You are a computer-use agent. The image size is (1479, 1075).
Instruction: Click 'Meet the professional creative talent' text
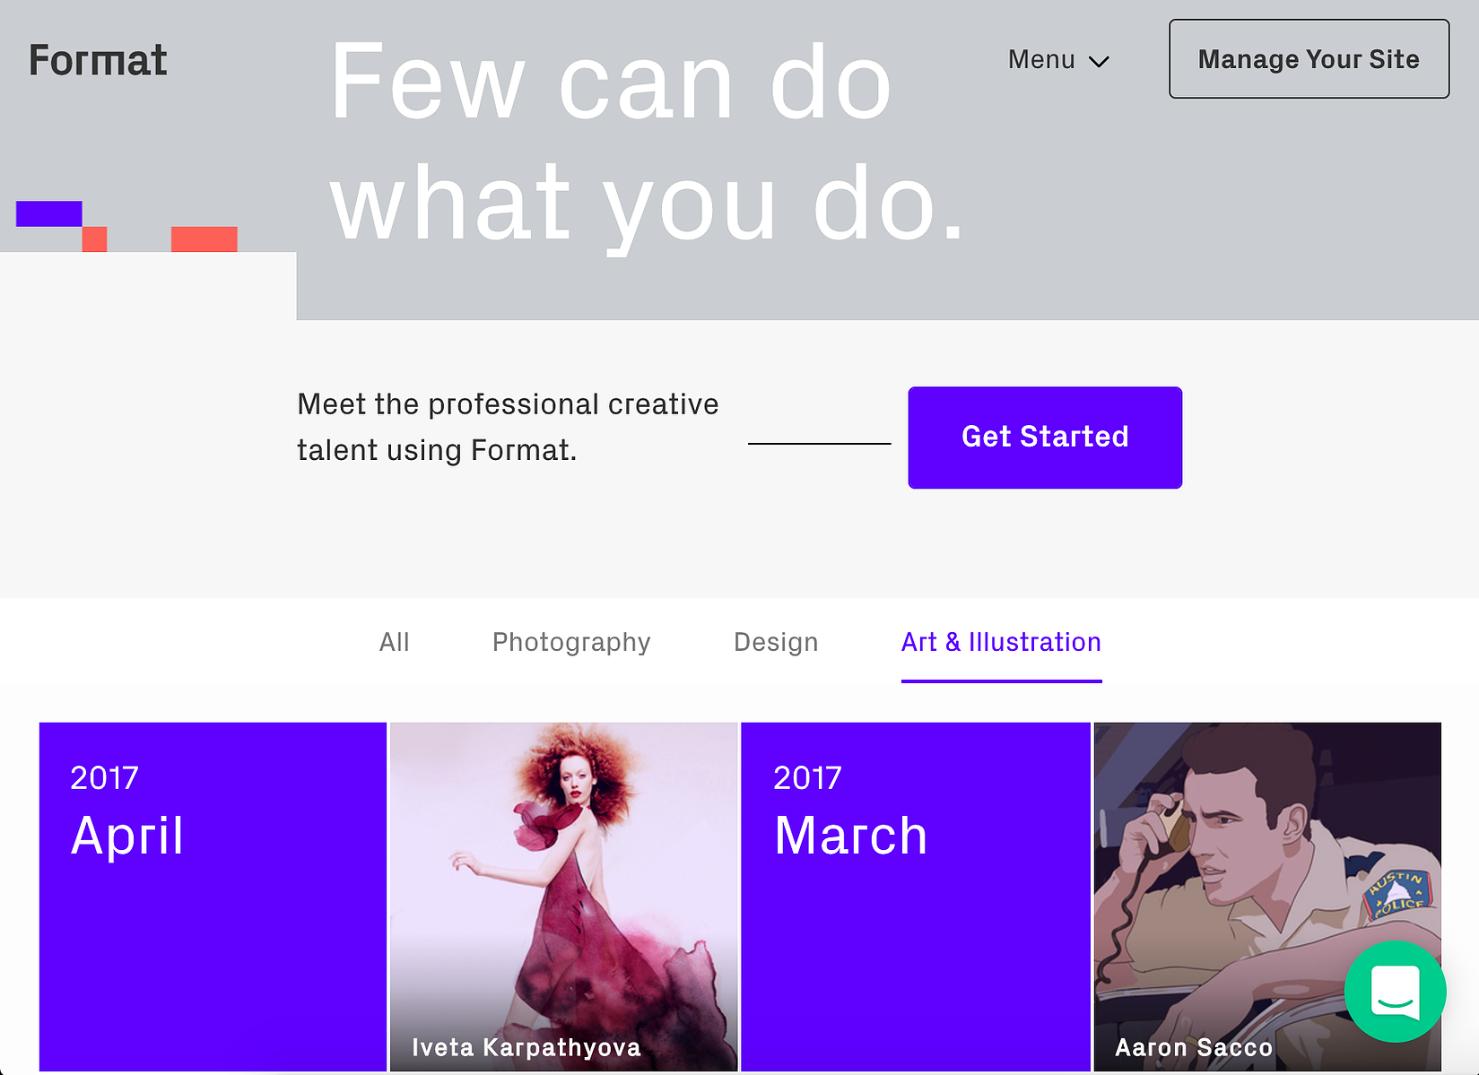[508, 427]
